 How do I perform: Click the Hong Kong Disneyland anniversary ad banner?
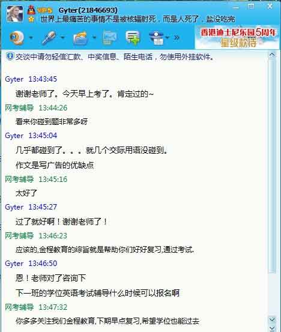click(237, 38)
